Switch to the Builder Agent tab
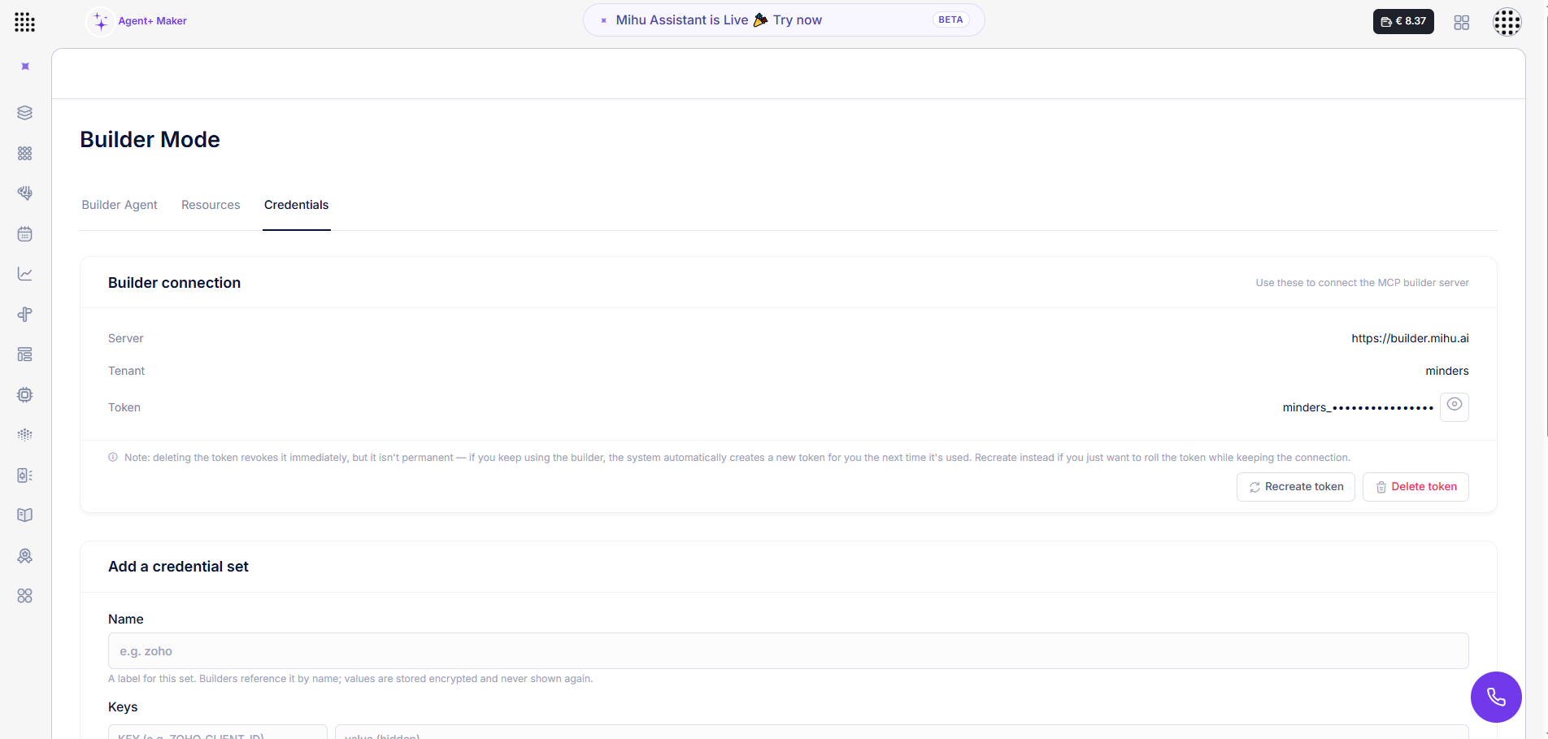1548x739 pixels. [x=120, y=205]
